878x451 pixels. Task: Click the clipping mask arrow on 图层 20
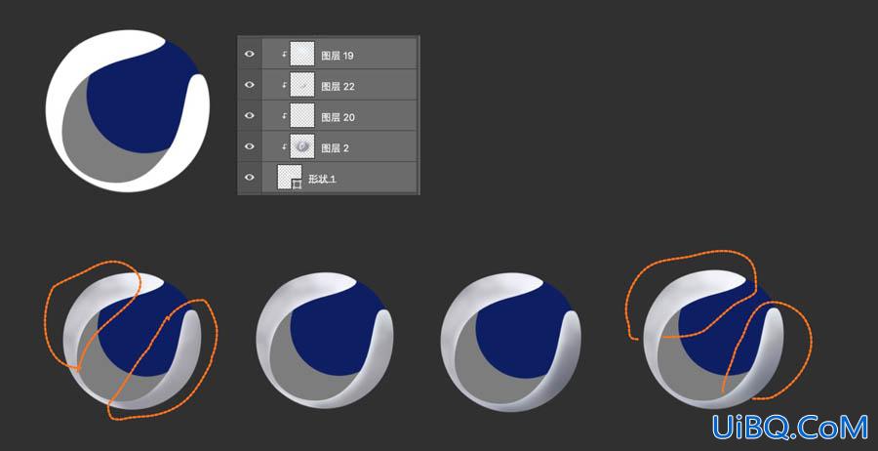point(284,116)
